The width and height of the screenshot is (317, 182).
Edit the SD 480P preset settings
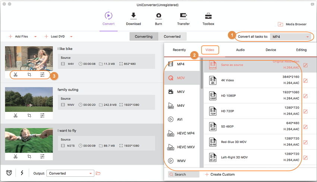point(305,127)
